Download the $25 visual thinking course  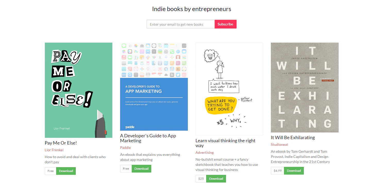coord(216,179)
